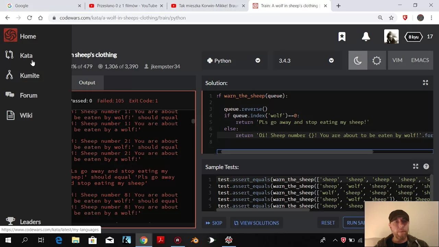Open Adobe Acrobat from taskbar
This screenshot has height=247, width=439.
pyautogui.click(x=161, y=240)
